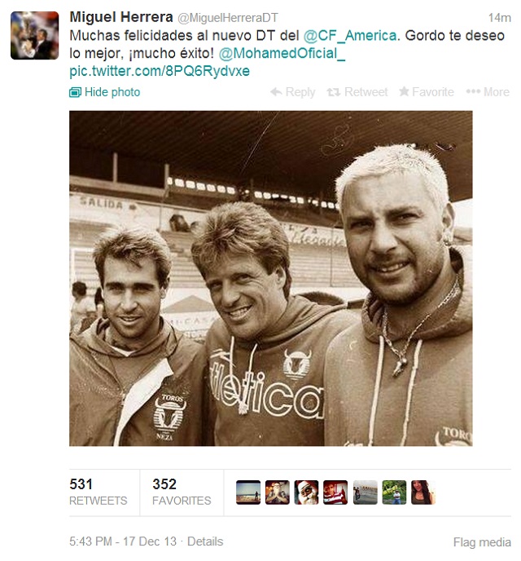Screen dimensions: 521x561
Task: Open the beach avatar of first retweeter
Action: [x=248, y=493]
